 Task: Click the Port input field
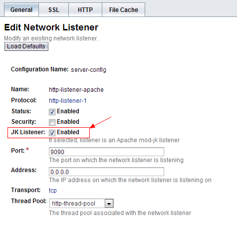click(x=106, y=152)
